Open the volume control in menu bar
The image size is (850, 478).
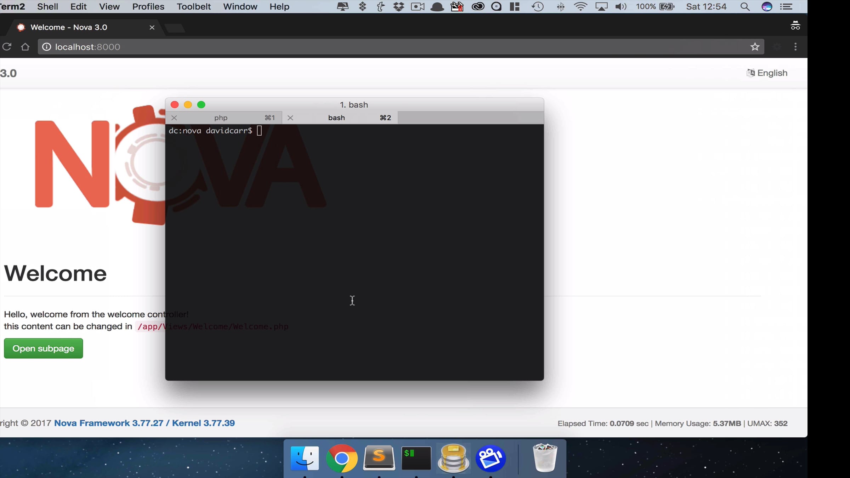620,7
